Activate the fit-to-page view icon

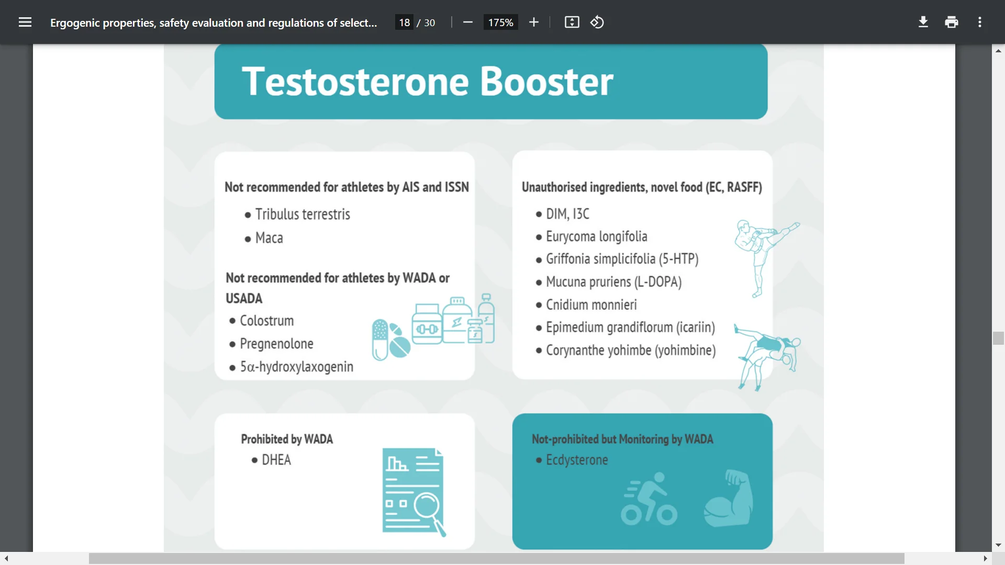[572, 22]
